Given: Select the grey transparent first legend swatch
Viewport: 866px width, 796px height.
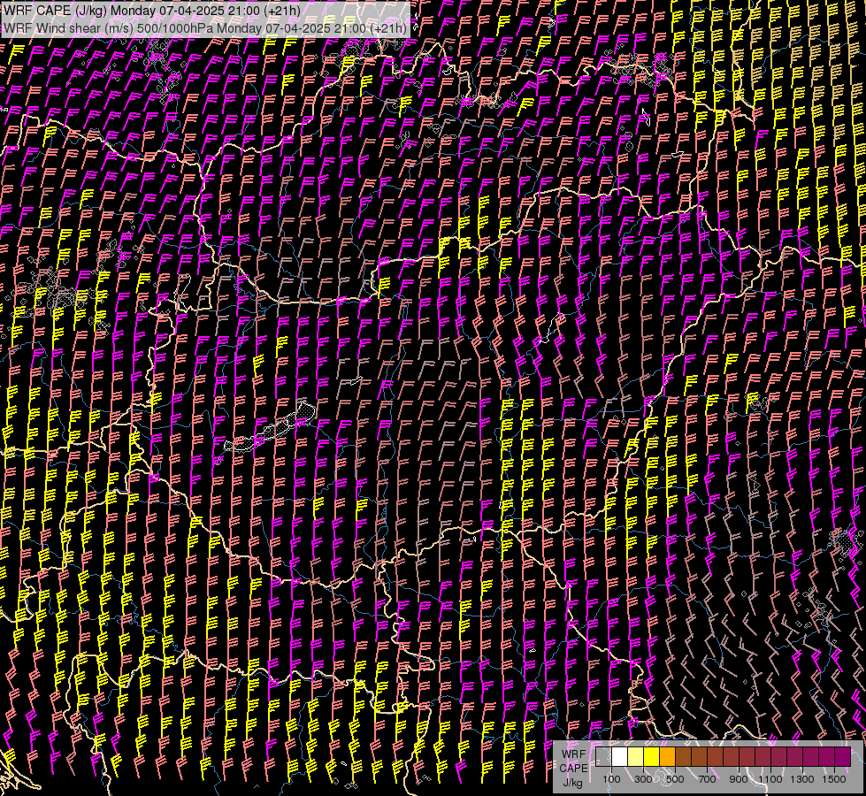Looking at the screenshot, I should (x=603, y=756).
